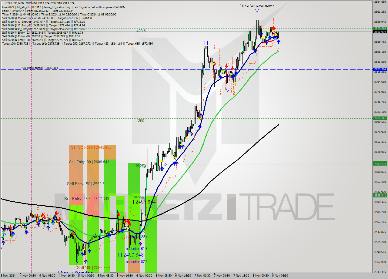Click the '6 Nov 08:30' time label
388x279 pixels.
[x=164, y=276]
